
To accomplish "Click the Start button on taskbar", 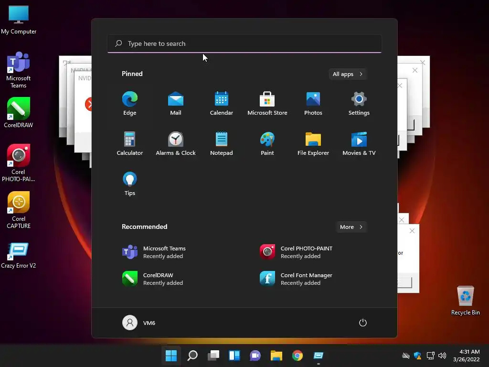I will 171,356.
